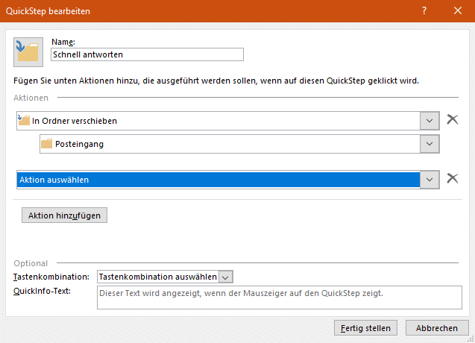This screenshot has height=343, width=475.
Task: Click the 'Fertig stellen' button
Action: (x=365, y=328)
